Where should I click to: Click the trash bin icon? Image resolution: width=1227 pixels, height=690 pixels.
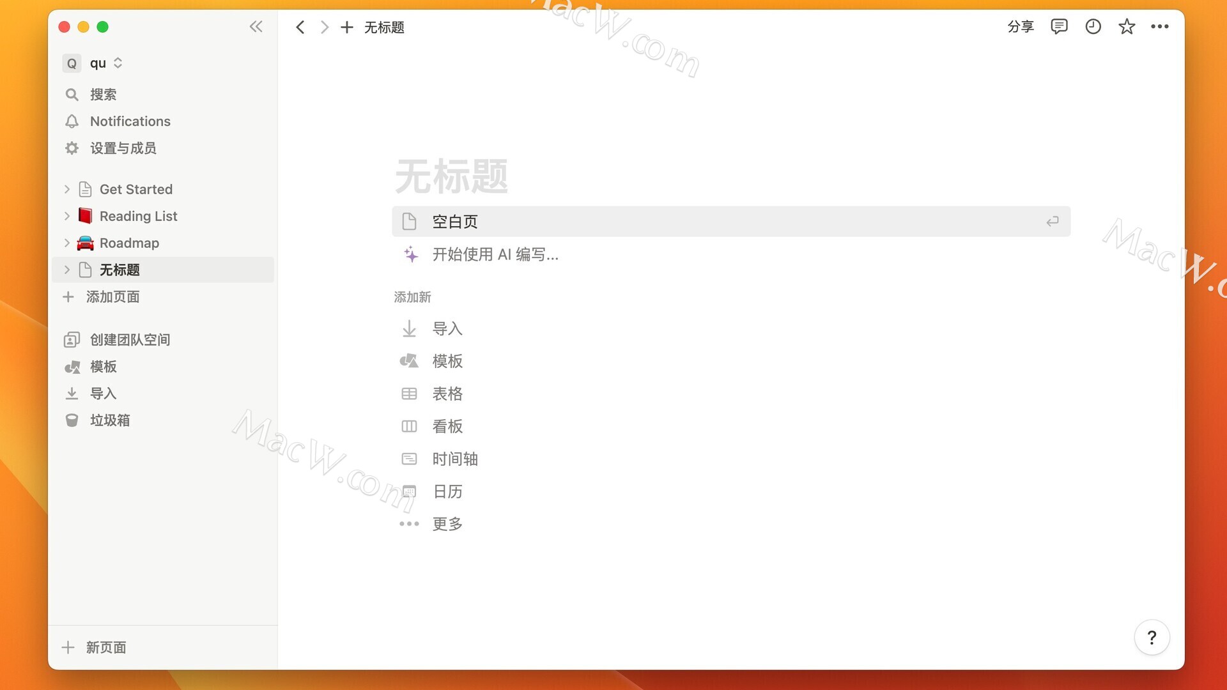point(72,420)
